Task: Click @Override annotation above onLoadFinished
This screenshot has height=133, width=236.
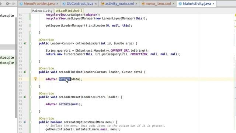Action: [46, 68]
